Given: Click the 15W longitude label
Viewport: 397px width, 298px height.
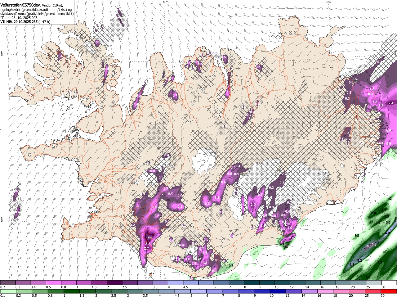Looking at the screenshot, I should coord(328,2).
